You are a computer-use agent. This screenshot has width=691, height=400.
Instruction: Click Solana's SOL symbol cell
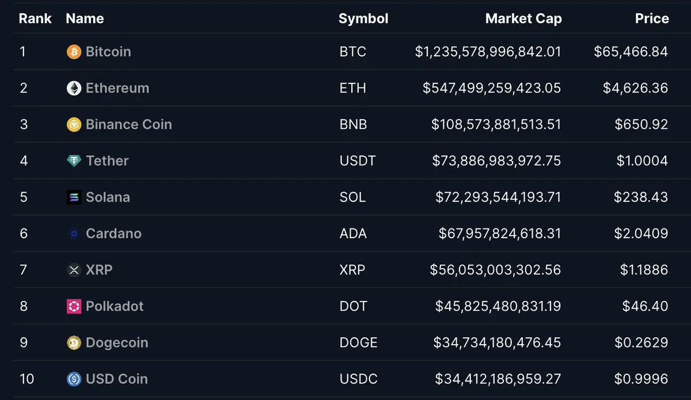[352, 197]
